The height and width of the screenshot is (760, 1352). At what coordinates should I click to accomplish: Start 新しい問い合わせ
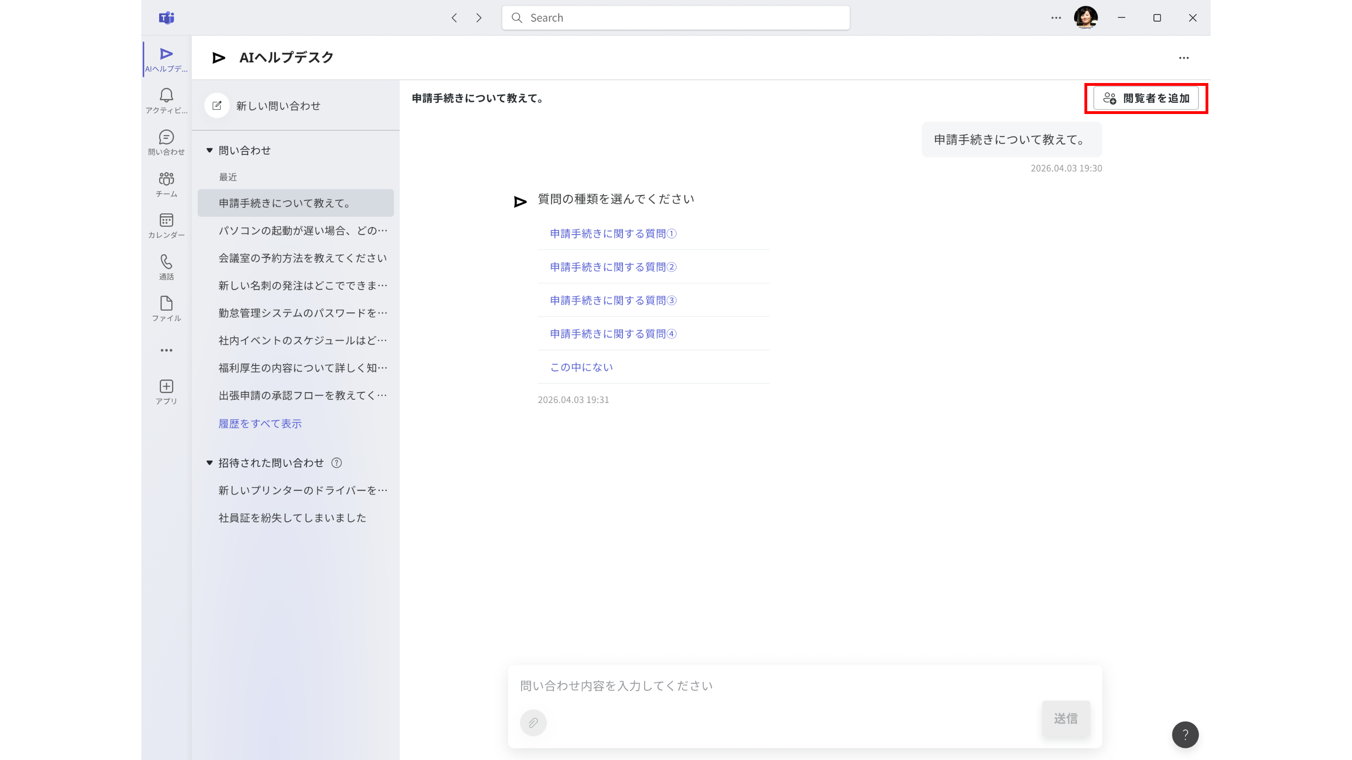(x=263, y=106)
